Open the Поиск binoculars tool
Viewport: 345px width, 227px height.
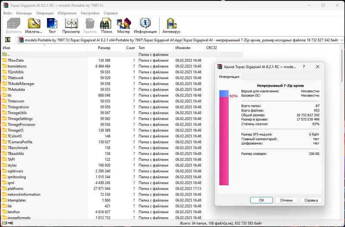(107, 24)
